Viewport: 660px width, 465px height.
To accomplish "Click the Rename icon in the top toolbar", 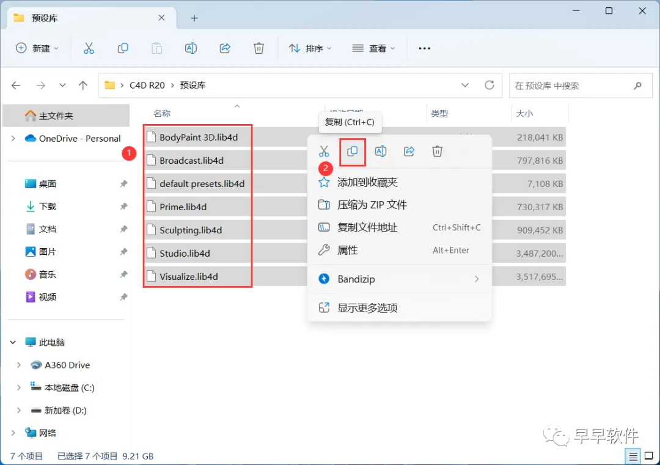I will [x=191, y=48].
